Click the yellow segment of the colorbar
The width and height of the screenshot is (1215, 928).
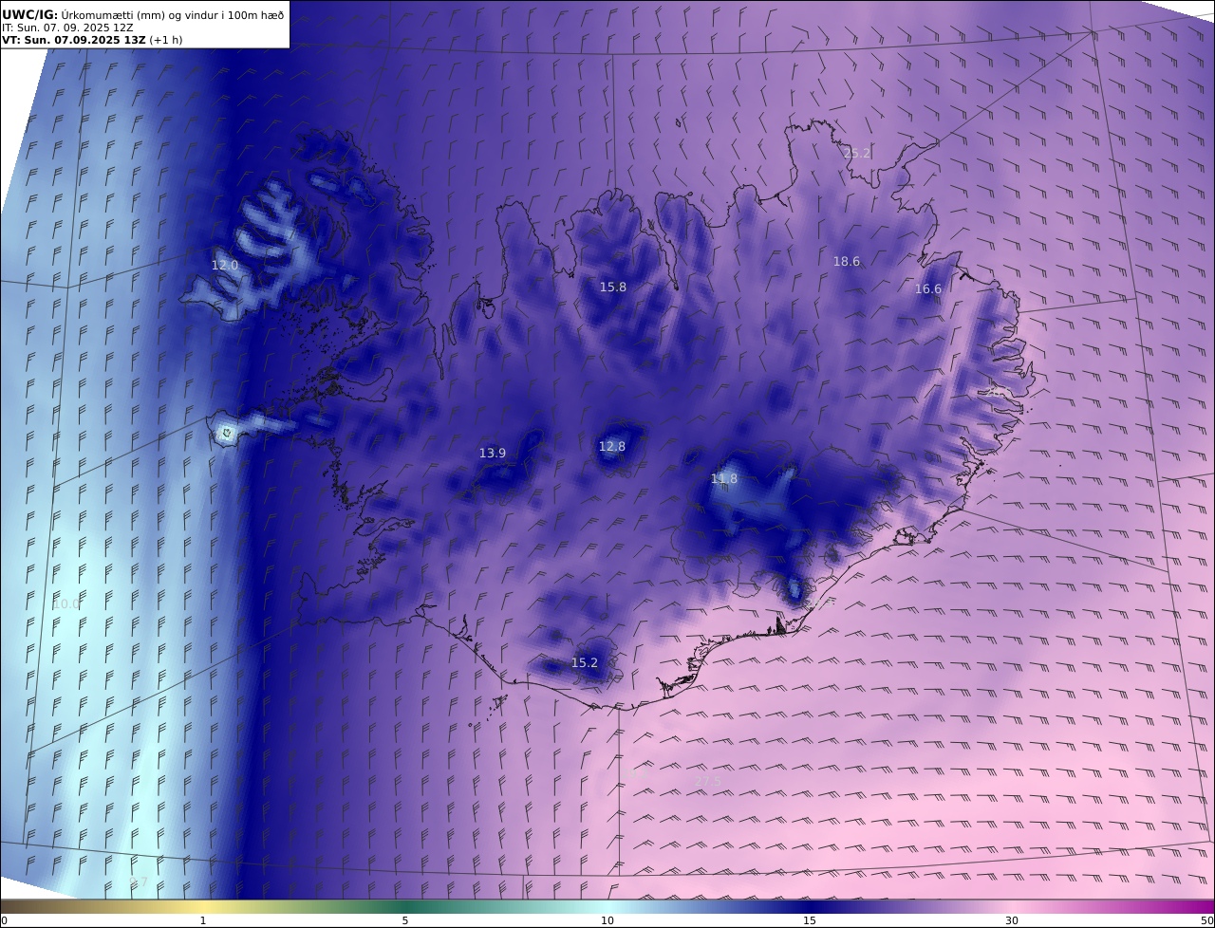coord(204,906)
